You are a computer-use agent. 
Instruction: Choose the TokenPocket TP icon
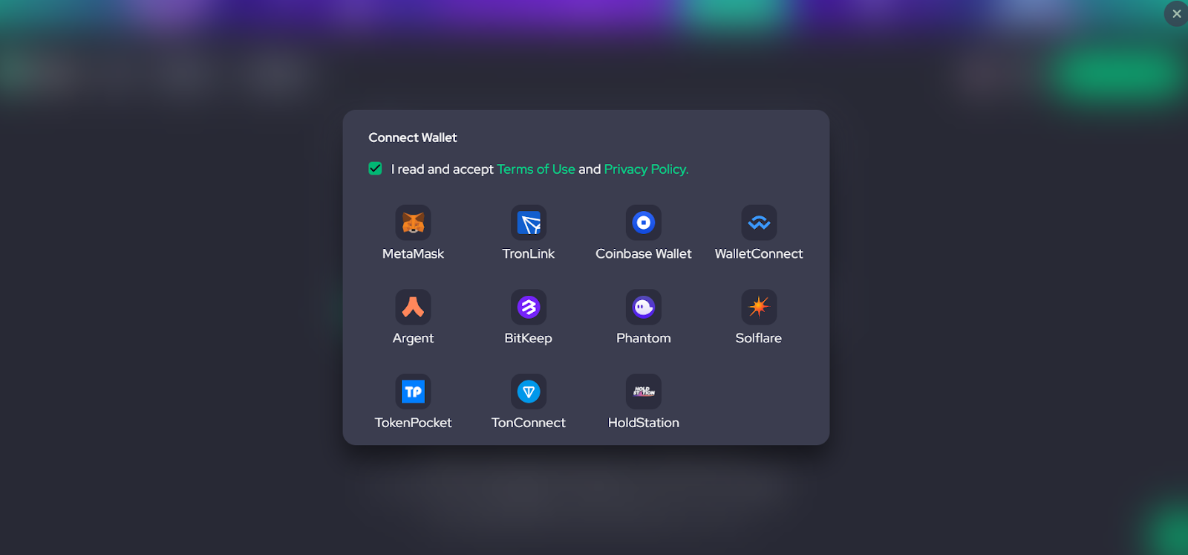[x=413, y=392]
